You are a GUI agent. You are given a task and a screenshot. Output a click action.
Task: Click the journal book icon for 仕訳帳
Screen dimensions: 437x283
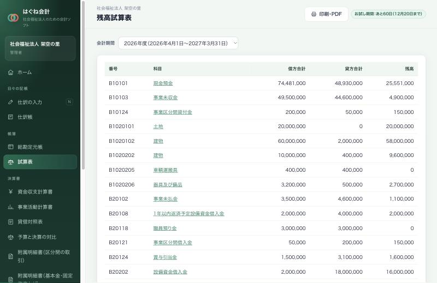(10, 117)
